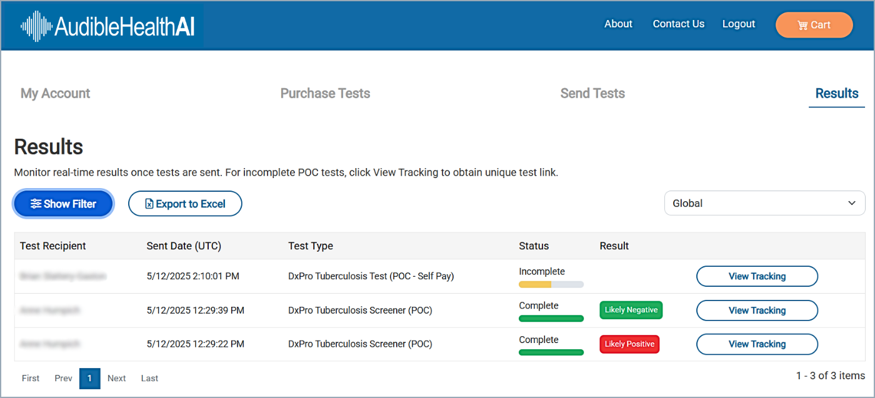Screen dimensions: 875x398
Task: View Tracking for the Likely Positive result
Action: coord(757,344)
